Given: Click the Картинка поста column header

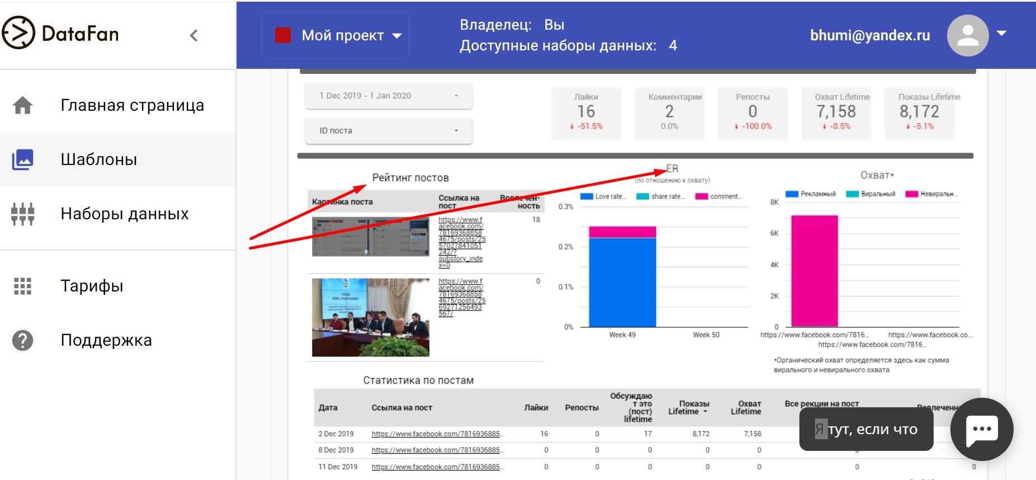Looking at the screenshot, I should pos(342,201).
